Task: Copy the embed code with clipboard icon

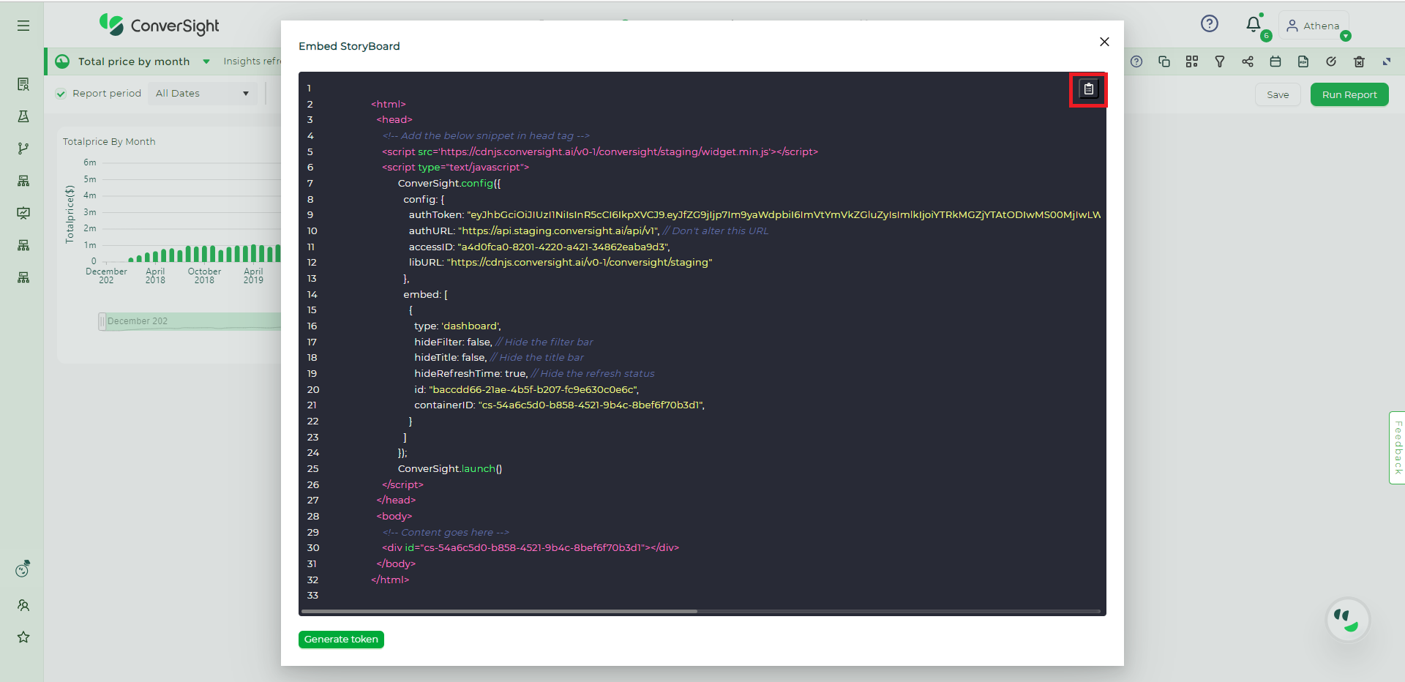Action: coord(1088,89)
